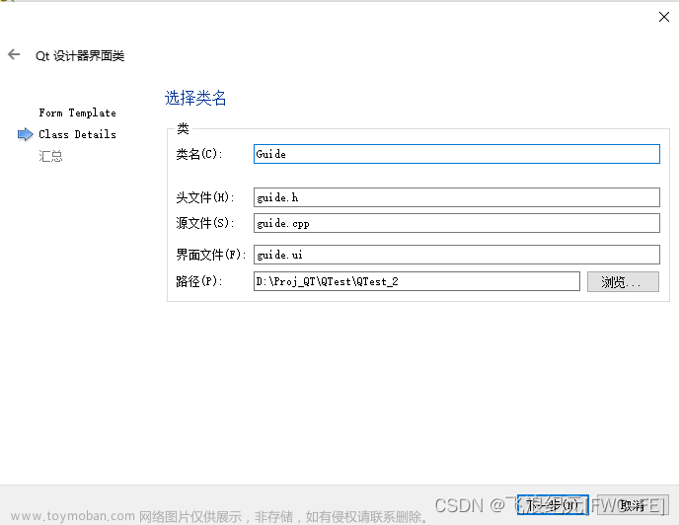Viewport: 679px width, 525px height.
Task: Click the 源文件(S) label
Action: pyautogui.click(x=205, y=223)
